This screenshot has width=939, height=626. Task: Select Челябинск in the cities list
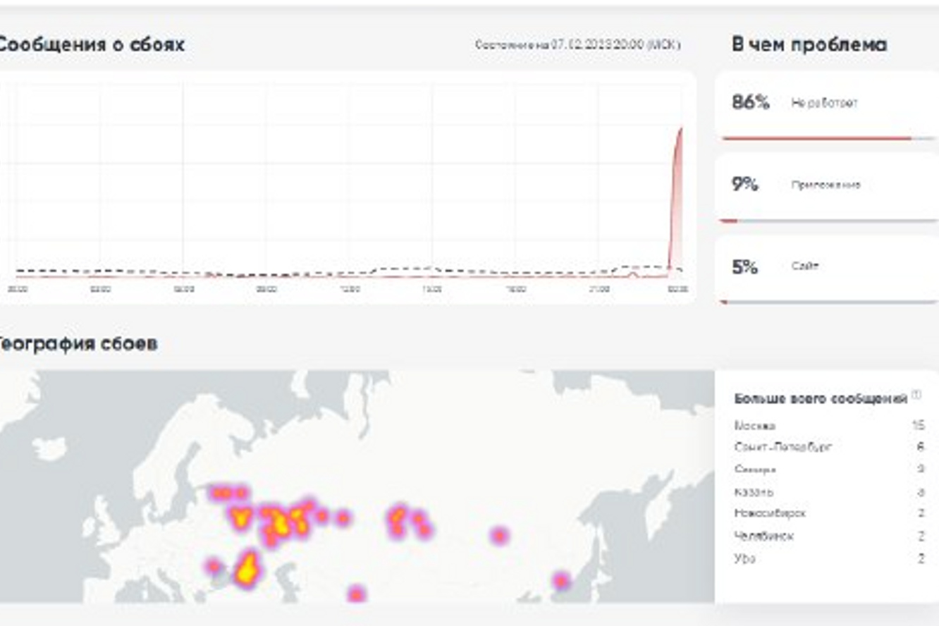click(764, 536)
